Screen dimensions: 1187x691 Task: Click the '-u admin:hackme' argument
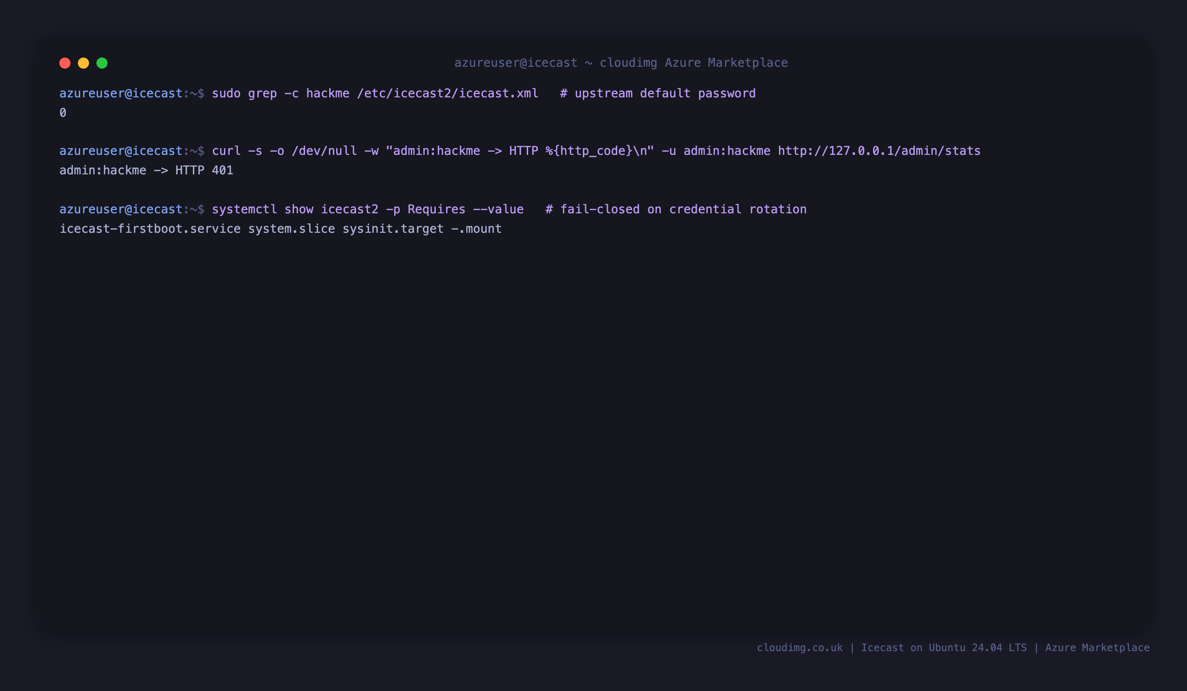pyautogui.click(x=716, y=151)
